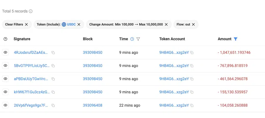Copy signature kHW67f1Gu3cz4zG

coord(53,92)
